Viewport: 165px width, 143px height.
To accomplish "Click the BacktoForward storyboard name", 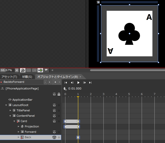I will pos(14,82).
